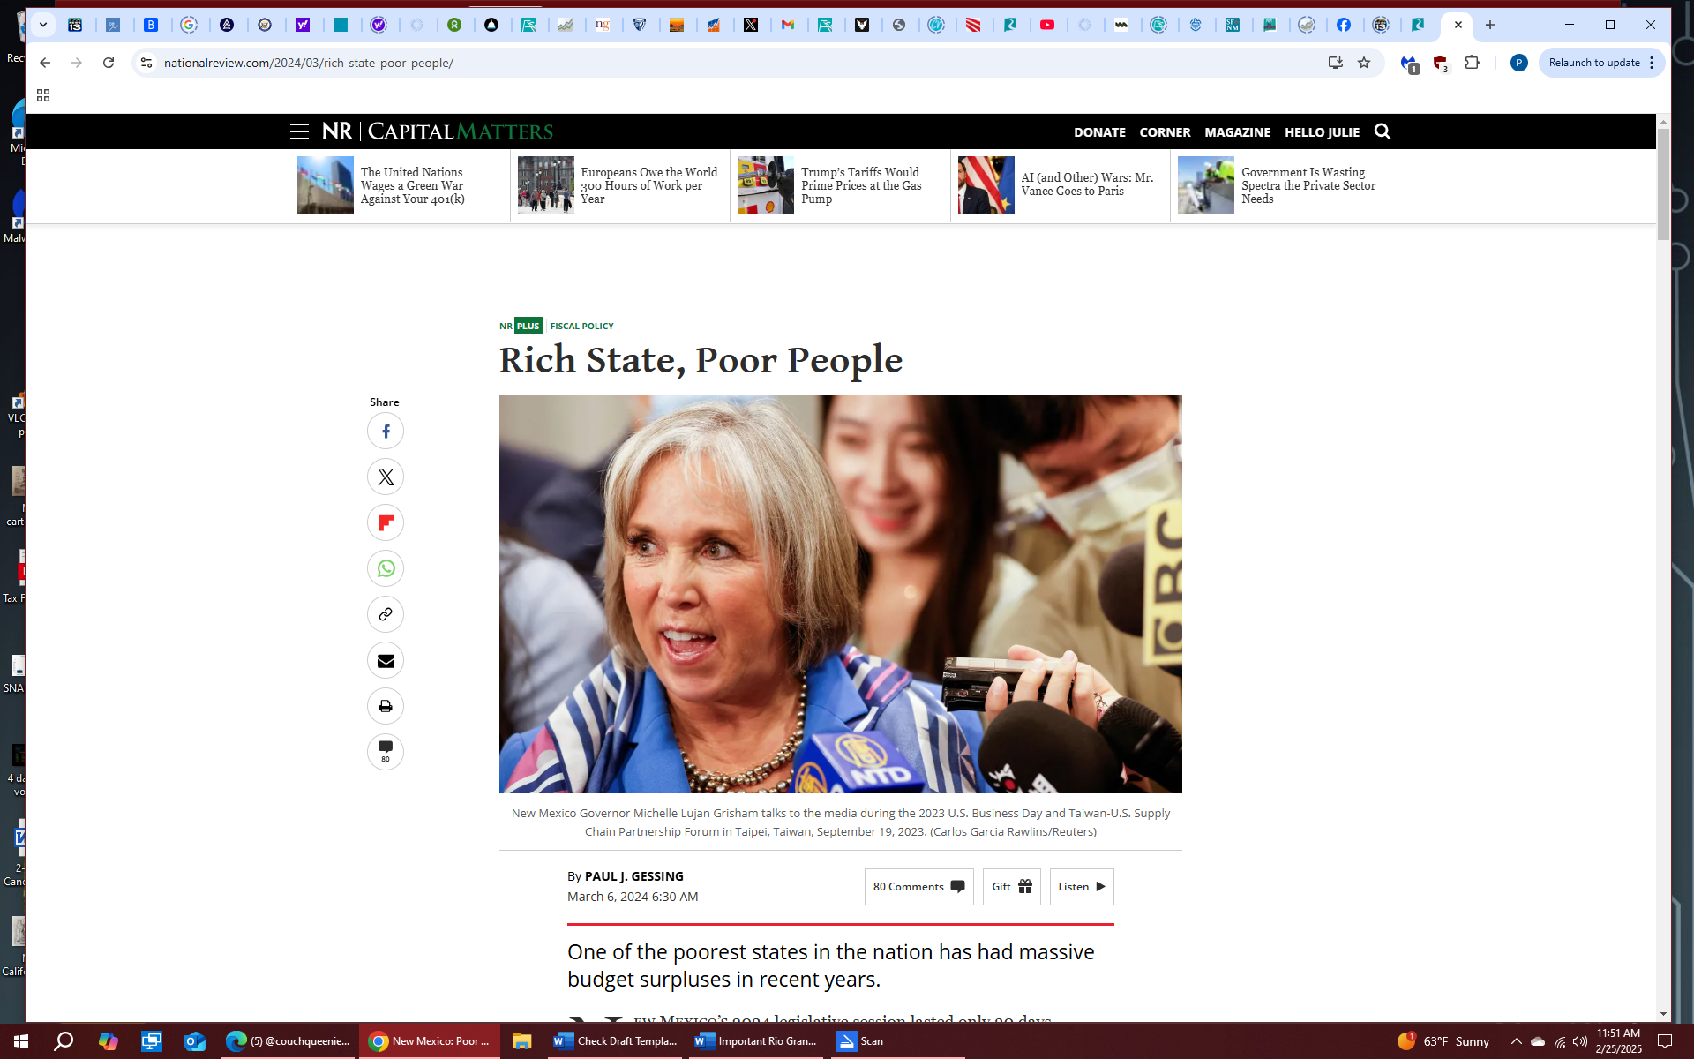Open the hamburger navigation menu

coord(299,131)
